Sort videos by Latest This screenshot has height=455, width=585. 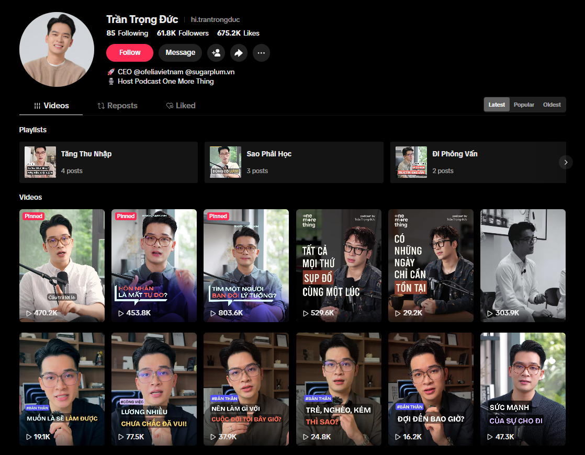click(497, 105)
